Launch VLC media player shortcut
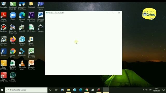The width and height of the screenshot is (166, 93). [x=22, y=65]
